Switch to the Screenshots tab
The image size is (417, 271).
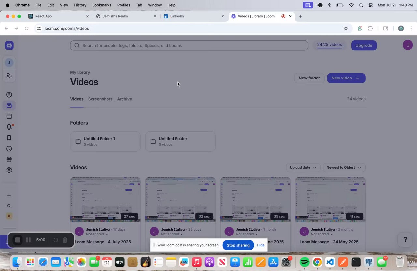pos(100,99)
